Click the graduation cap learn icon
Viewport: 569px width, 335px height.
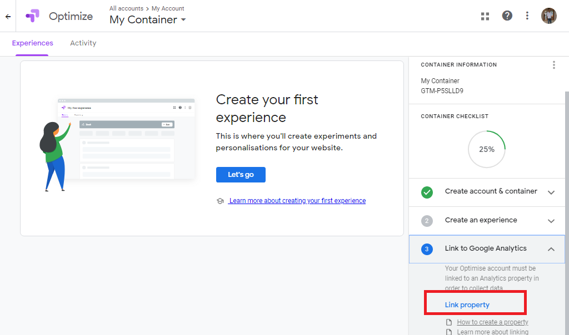click(x=220, y=201)
